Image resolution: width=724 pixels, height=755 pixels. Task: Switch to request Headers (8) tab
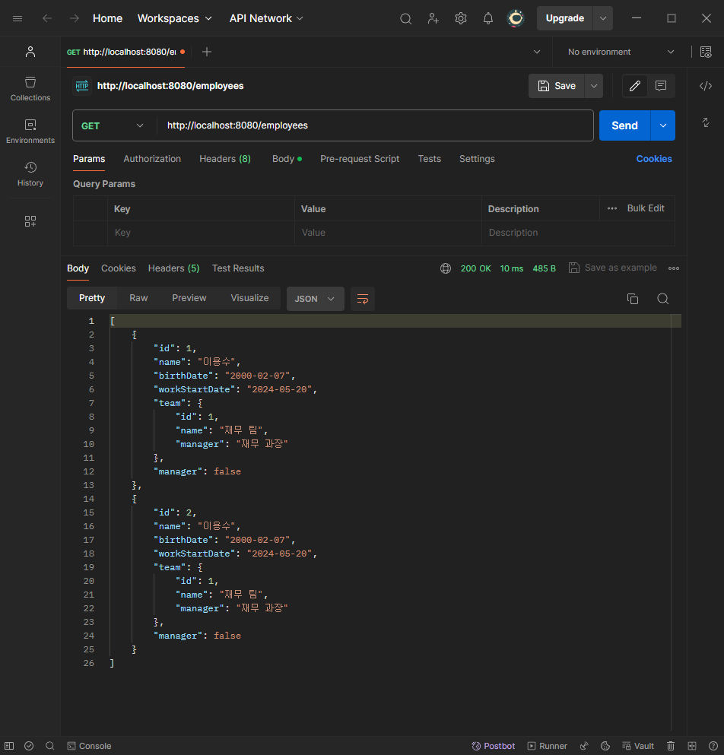(x=225, y=159)
